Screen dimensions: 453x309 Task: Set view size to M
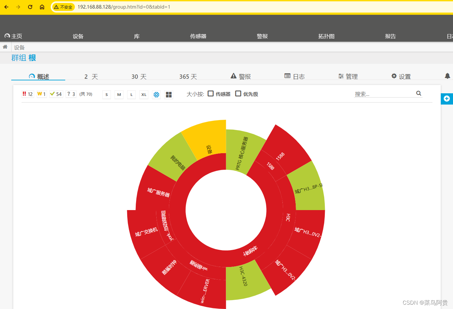(119, 95)
